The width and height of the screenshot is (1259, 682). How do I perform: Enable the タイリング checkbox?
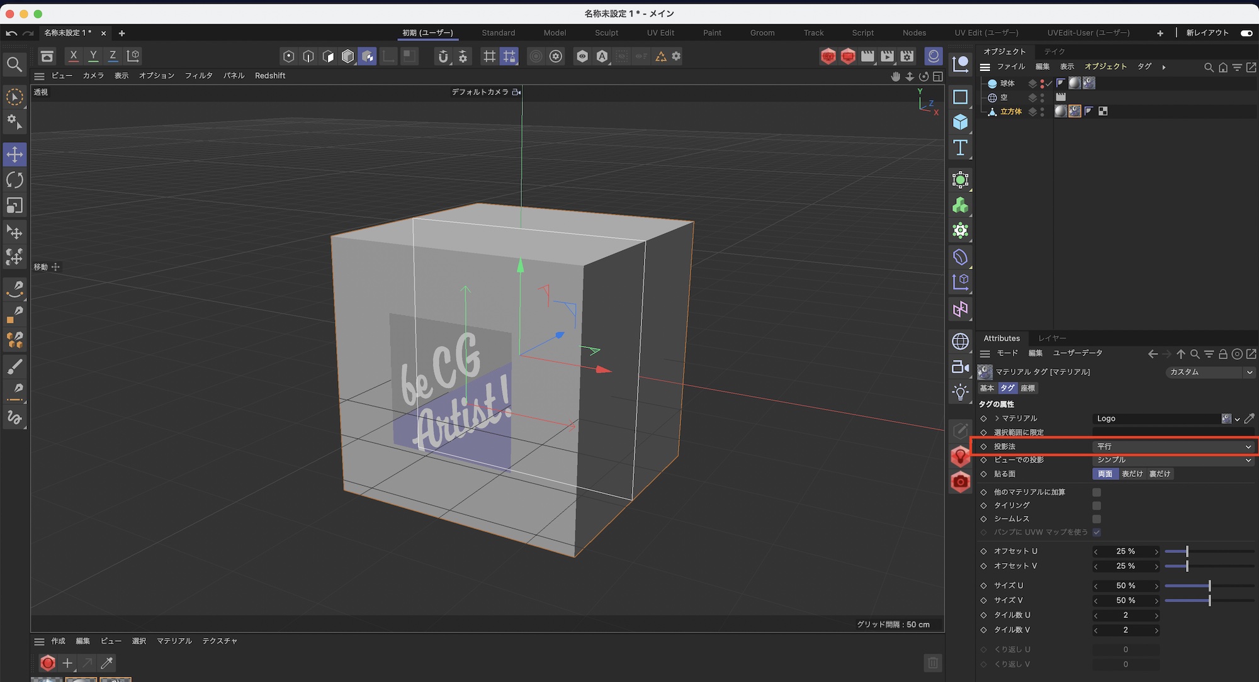click(1097, 506)
